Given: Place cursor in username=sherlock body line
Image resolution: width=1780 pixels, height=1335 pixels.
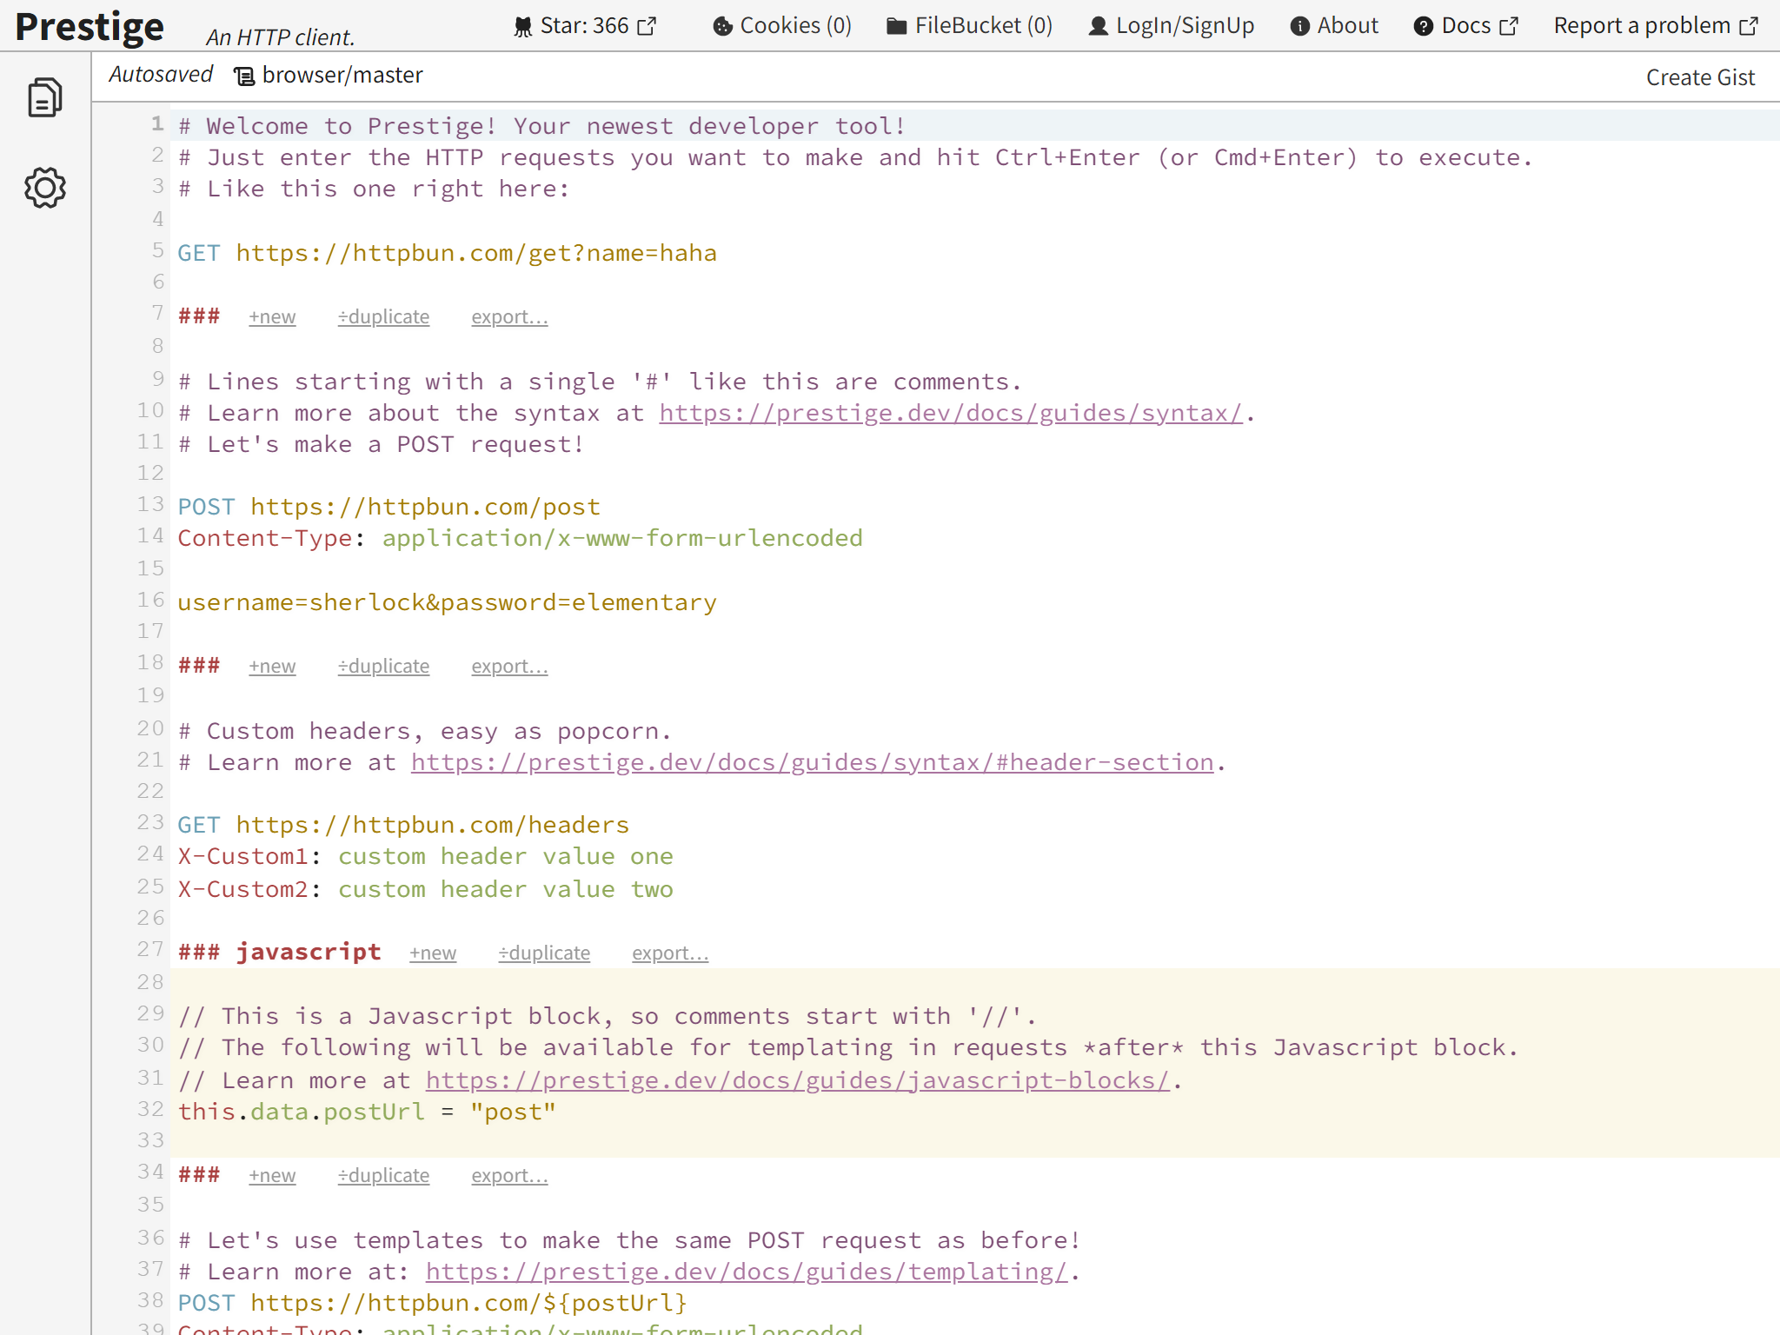Looking at the screenshot, I should point(447,602).
